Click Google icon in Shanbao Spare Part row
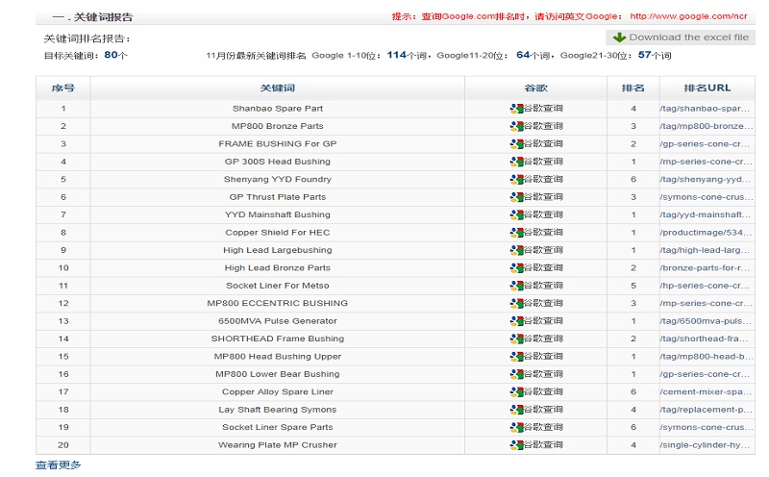 coord(516,109)
